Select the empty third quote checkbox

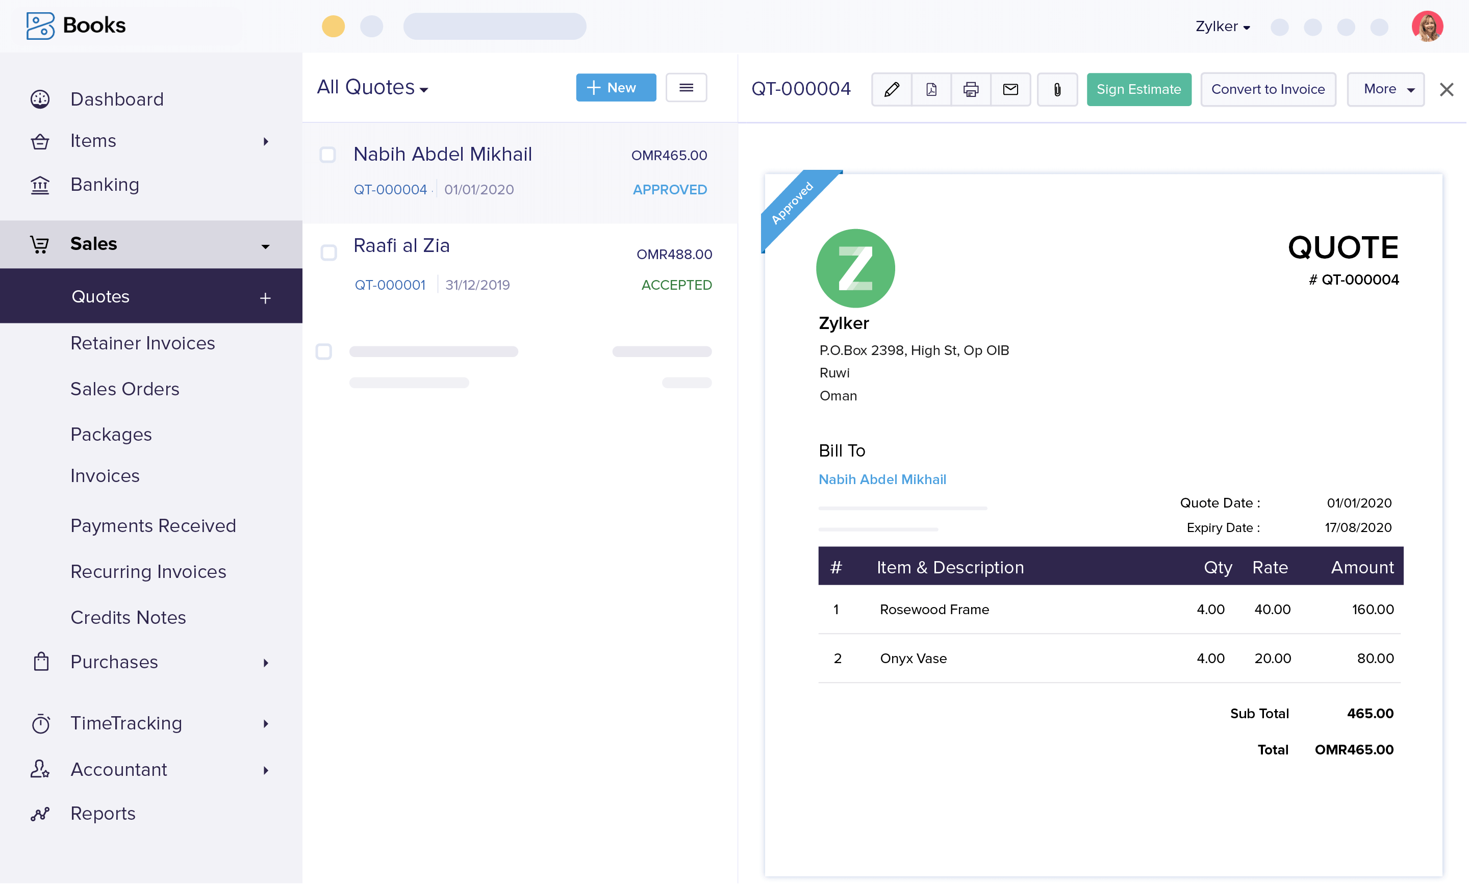coord(324,351)
